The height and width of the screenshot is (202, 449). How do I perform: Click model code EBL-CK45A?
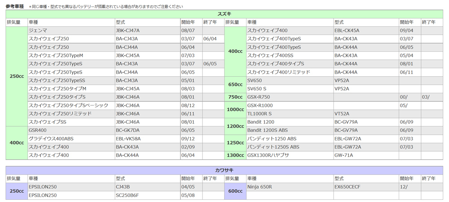[x=347, y=31]
